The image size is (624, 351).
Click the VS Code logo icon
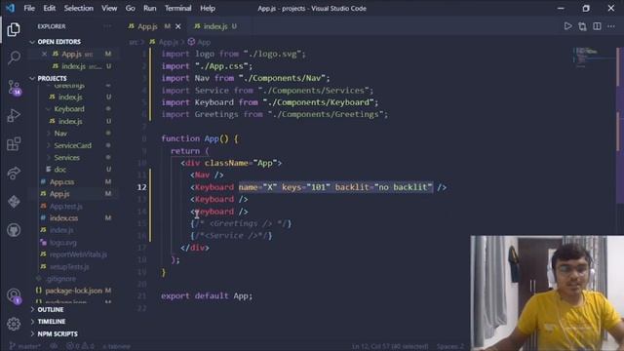pos(11,8)
